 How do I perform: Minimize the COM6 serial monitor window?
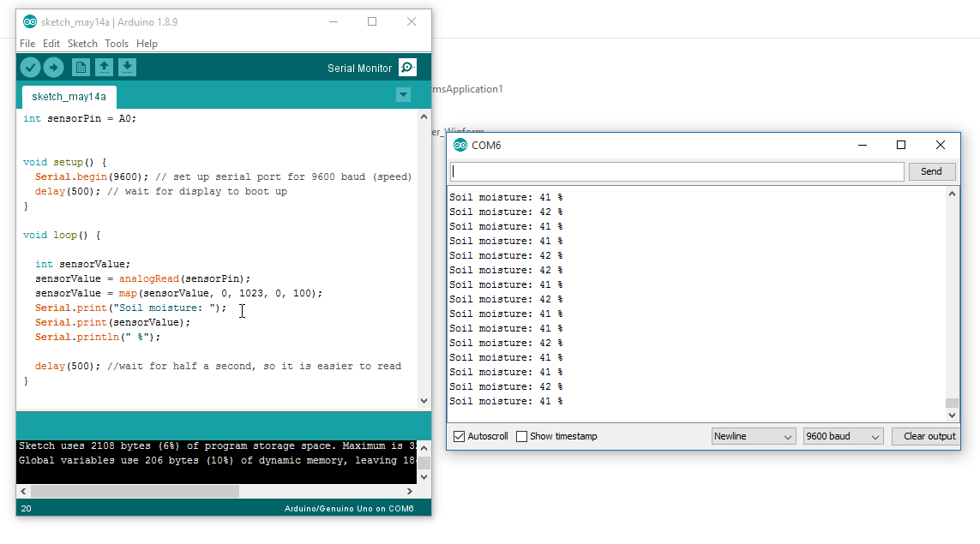(x=863, y=145)
